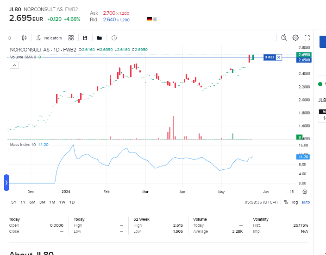Click the 3 611 order quantity label
The height and width of the screenshot is (255, 326).
[270, 57]
